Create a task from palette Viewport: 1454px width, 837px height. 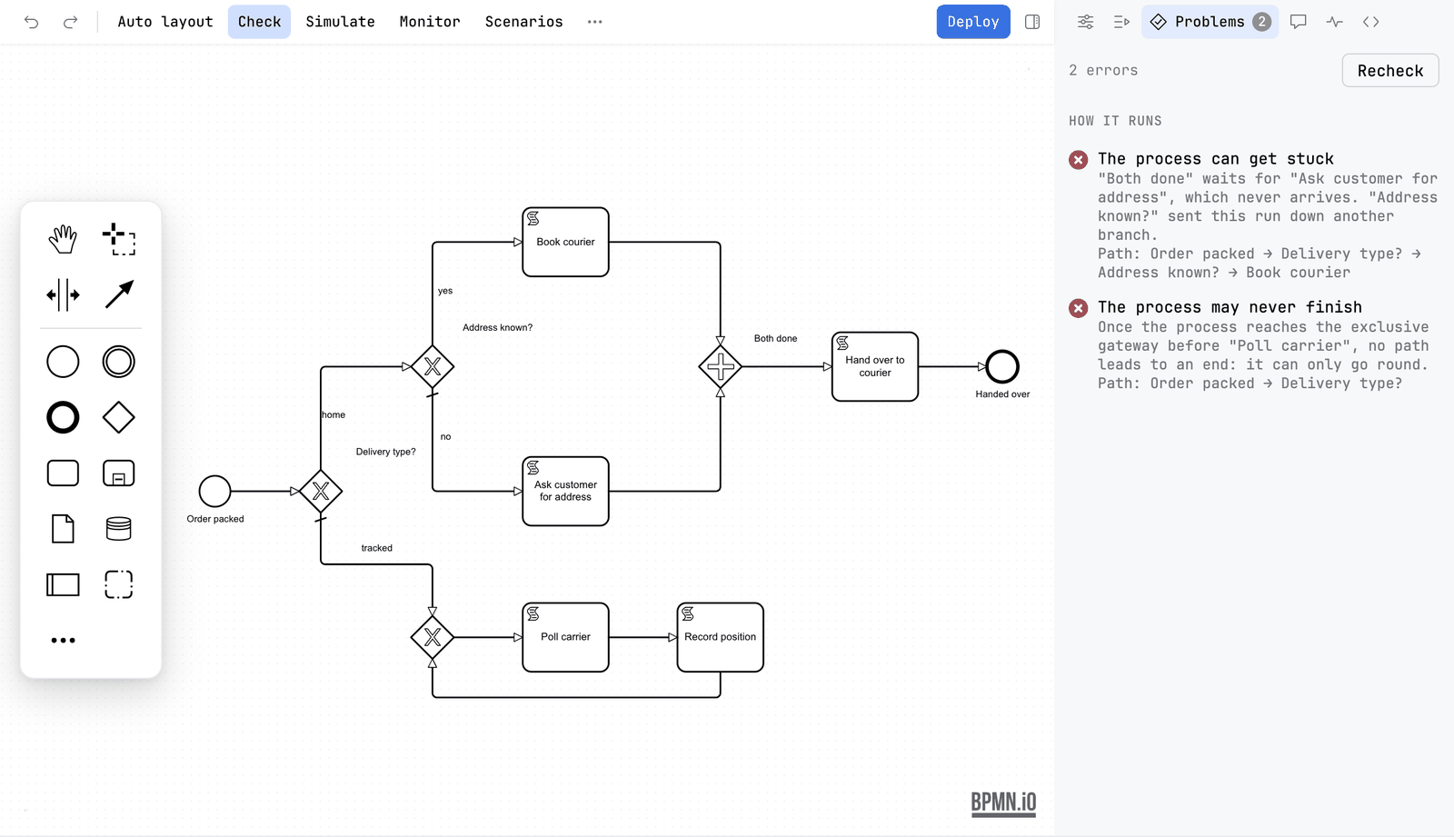(63, 473)
